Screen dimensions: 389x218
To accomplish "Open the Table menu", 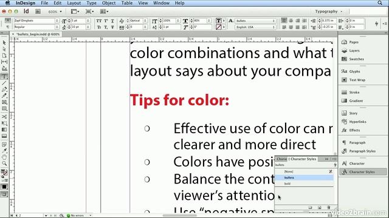I will pyautogui.click(x=127, y=3).
